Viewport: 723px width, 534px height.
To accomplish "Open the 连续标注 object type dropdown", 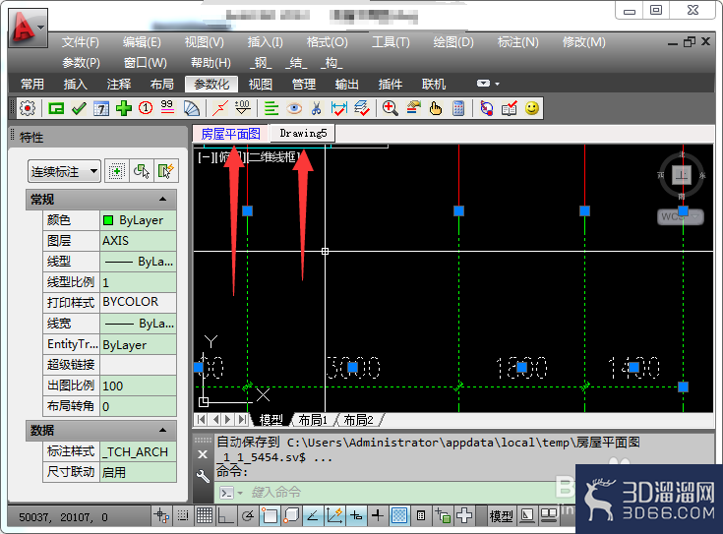I will click(x=64, y=171).
